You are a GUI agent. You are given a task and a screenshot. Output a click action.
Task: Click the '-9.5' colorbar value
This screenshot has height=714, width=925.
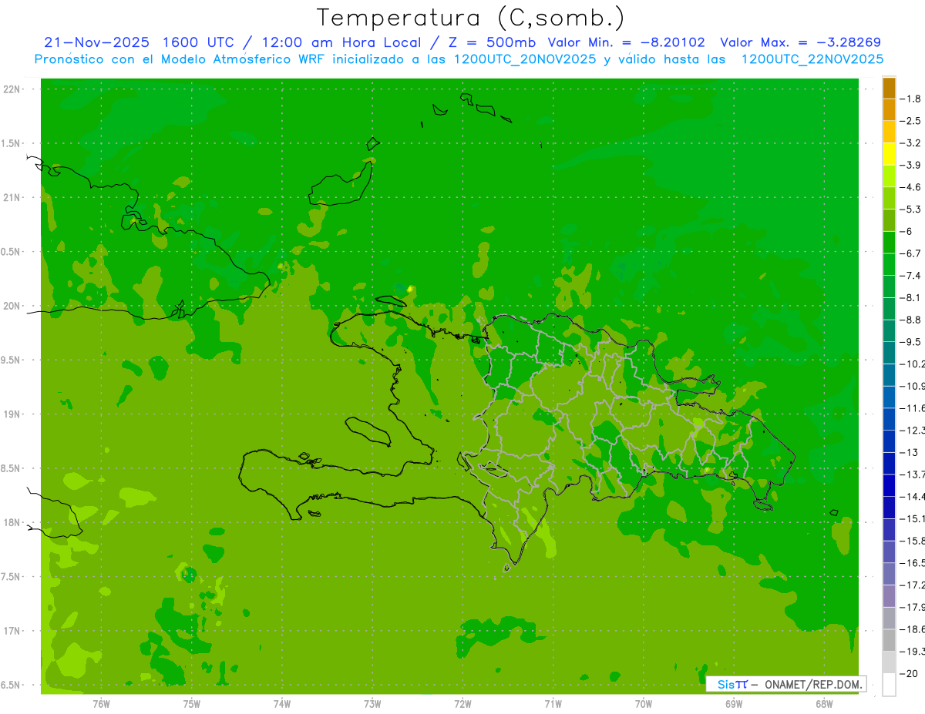(911, 341)
